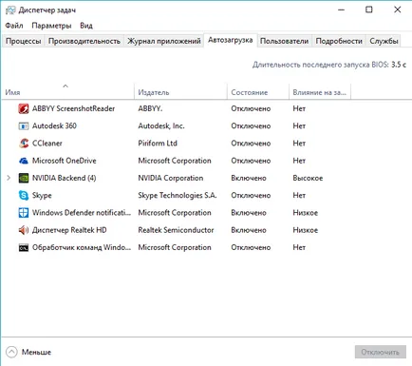The image size is (412, 366).
Task: Open the Параметры menu
Action: [51, 26]
